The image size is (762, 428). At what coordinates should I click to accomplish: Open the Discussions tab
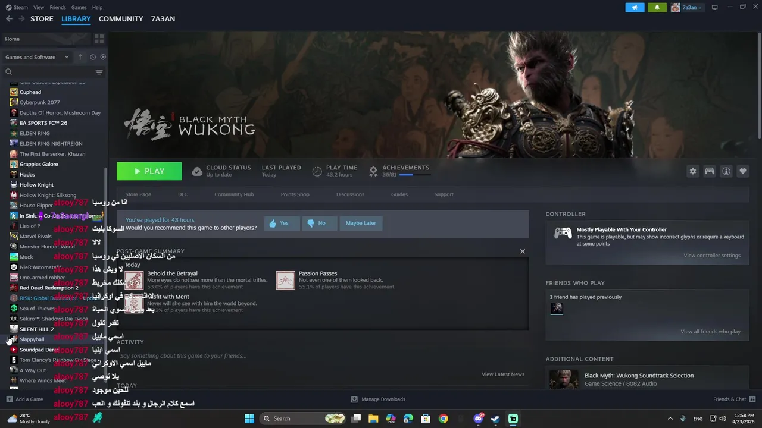pyautogui.click(x=350, y=194)
